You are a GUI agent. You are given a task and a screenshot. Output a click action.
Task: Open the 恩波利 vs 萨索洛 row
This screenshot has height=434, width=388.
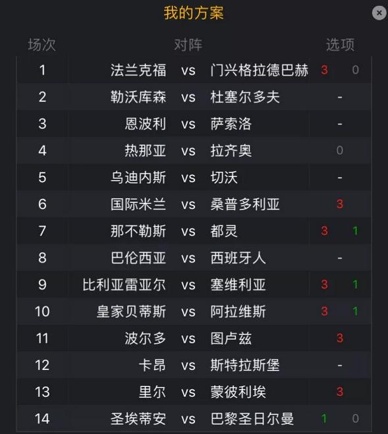194,124
